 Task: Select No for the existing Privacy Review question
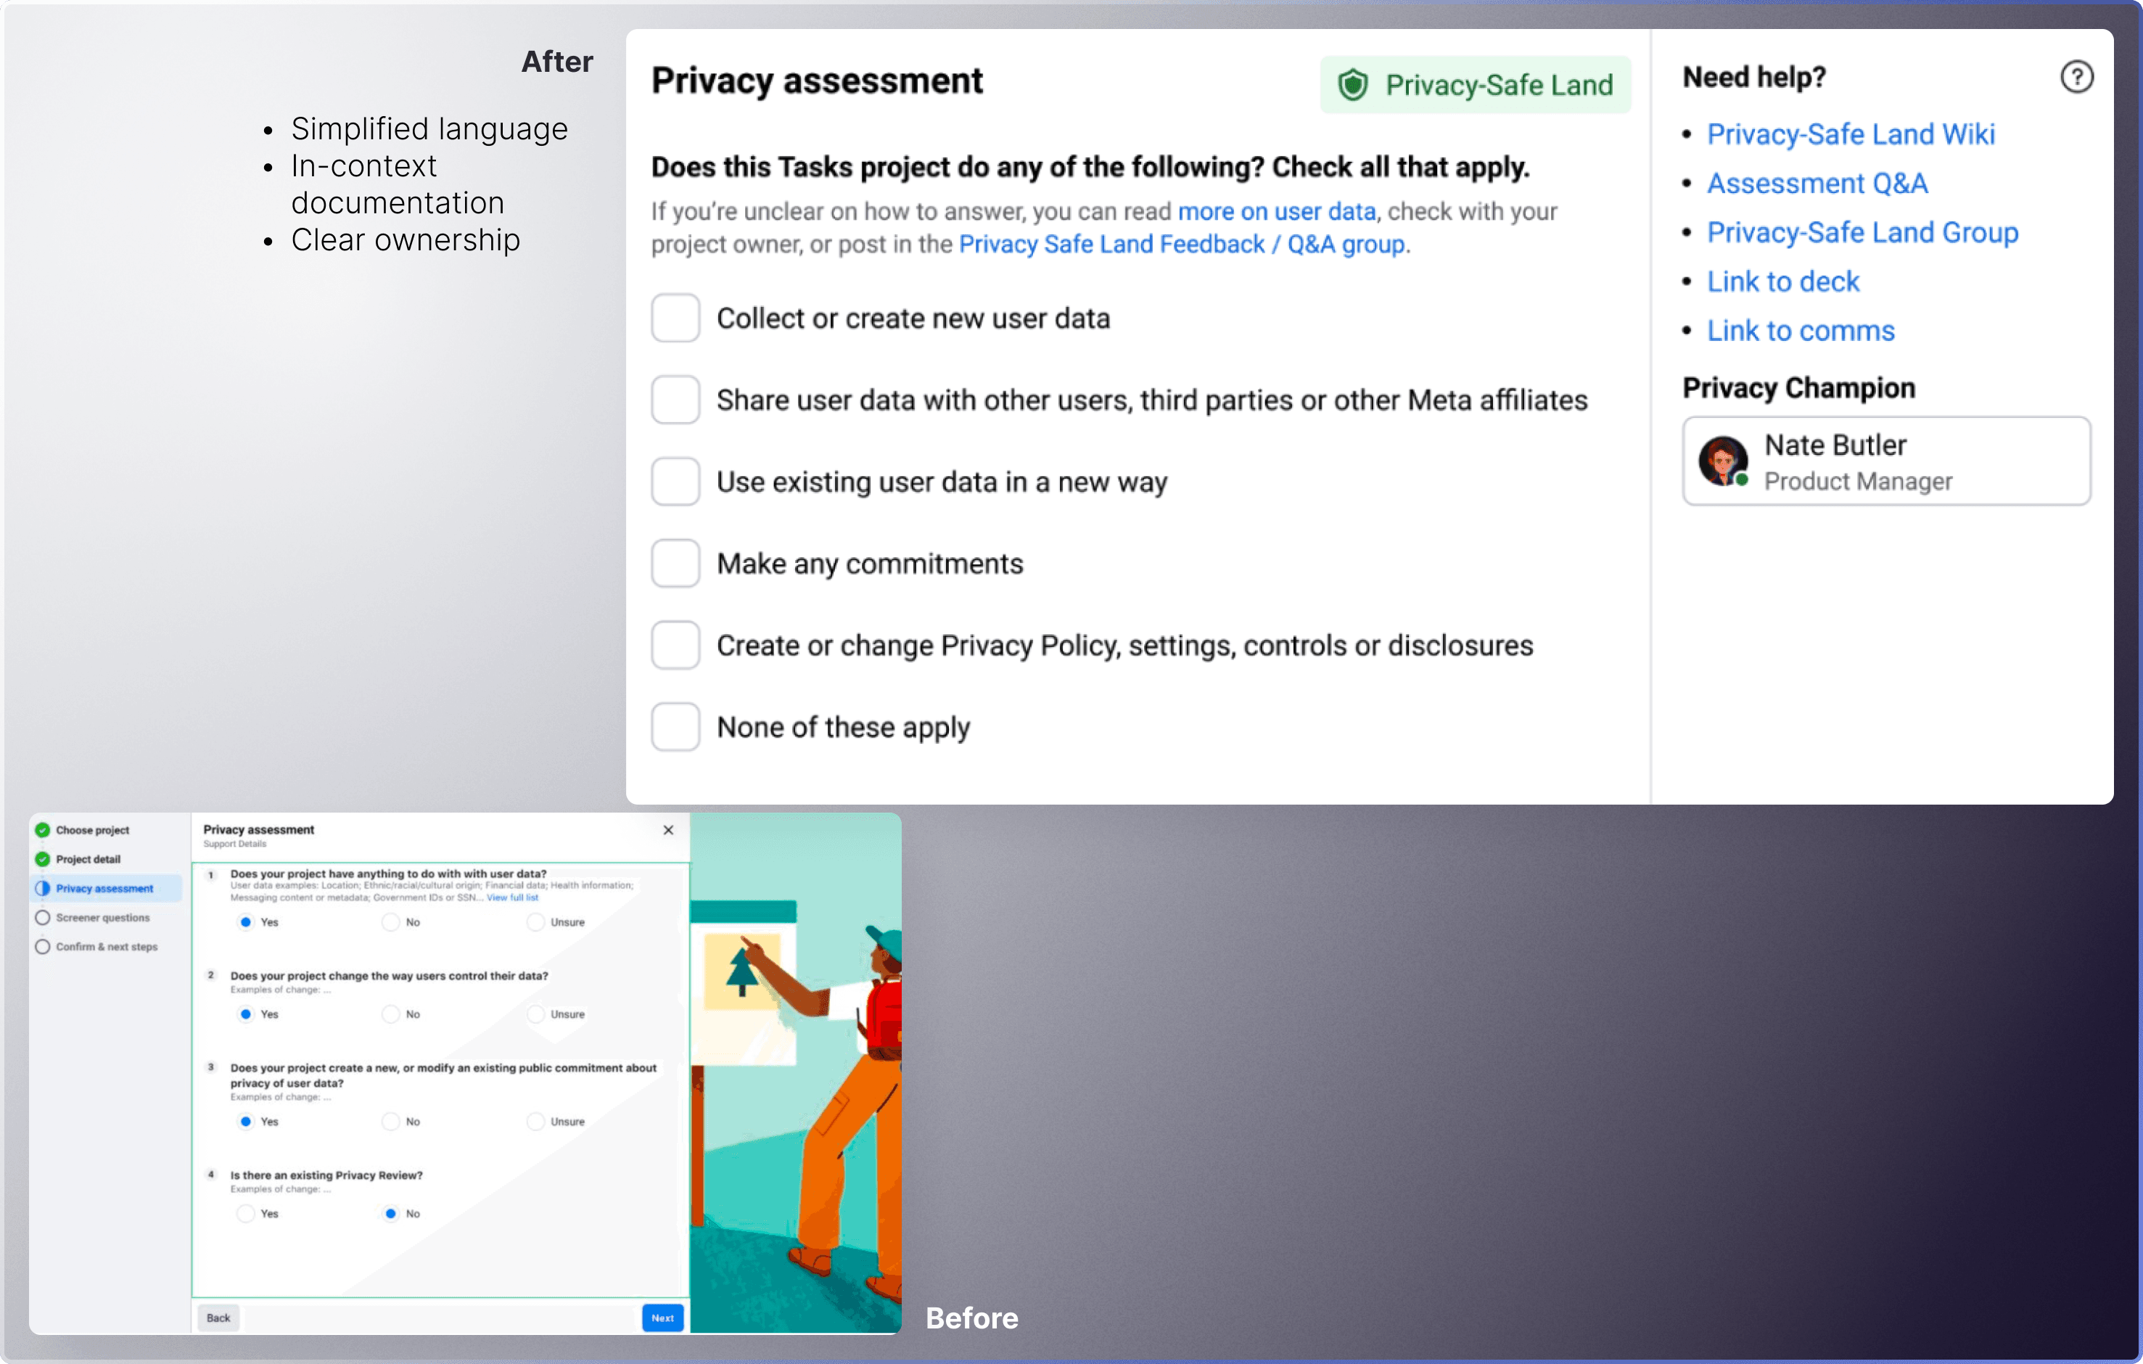click(x=391, y=1214)
